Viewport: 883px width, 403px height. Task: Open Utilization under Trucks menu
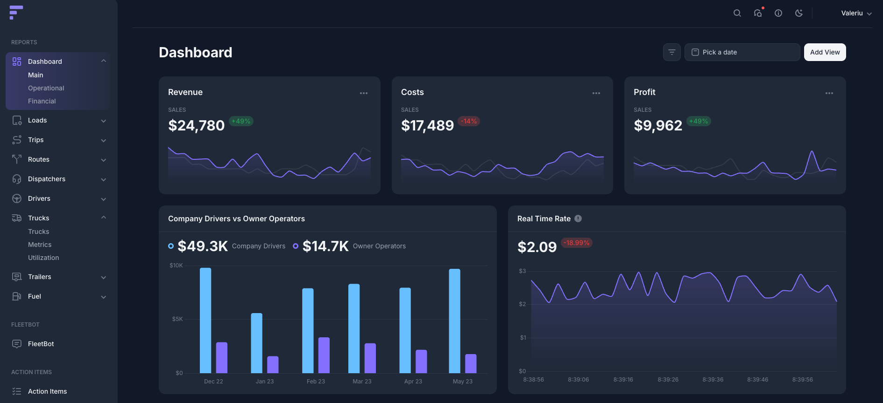click(x=43, y=258)
